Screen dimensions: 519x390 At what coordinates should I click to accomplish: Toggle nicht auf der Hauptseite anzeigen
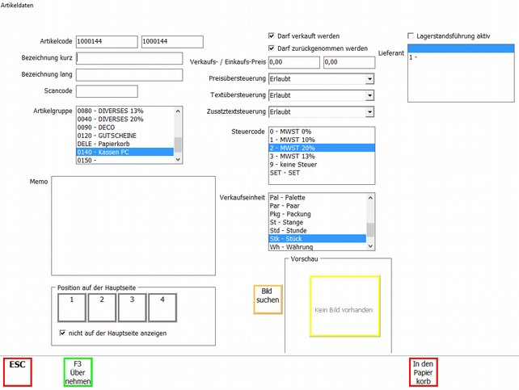click(64, 333)
